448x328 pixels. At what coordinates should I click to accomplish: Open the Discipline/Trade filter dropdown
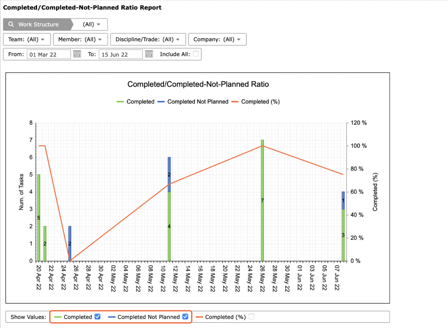[x=148, y=39]
